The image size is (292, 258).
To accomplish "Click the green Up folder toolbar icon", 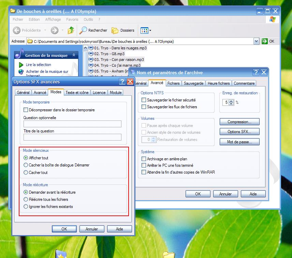I will pos(71,30).
